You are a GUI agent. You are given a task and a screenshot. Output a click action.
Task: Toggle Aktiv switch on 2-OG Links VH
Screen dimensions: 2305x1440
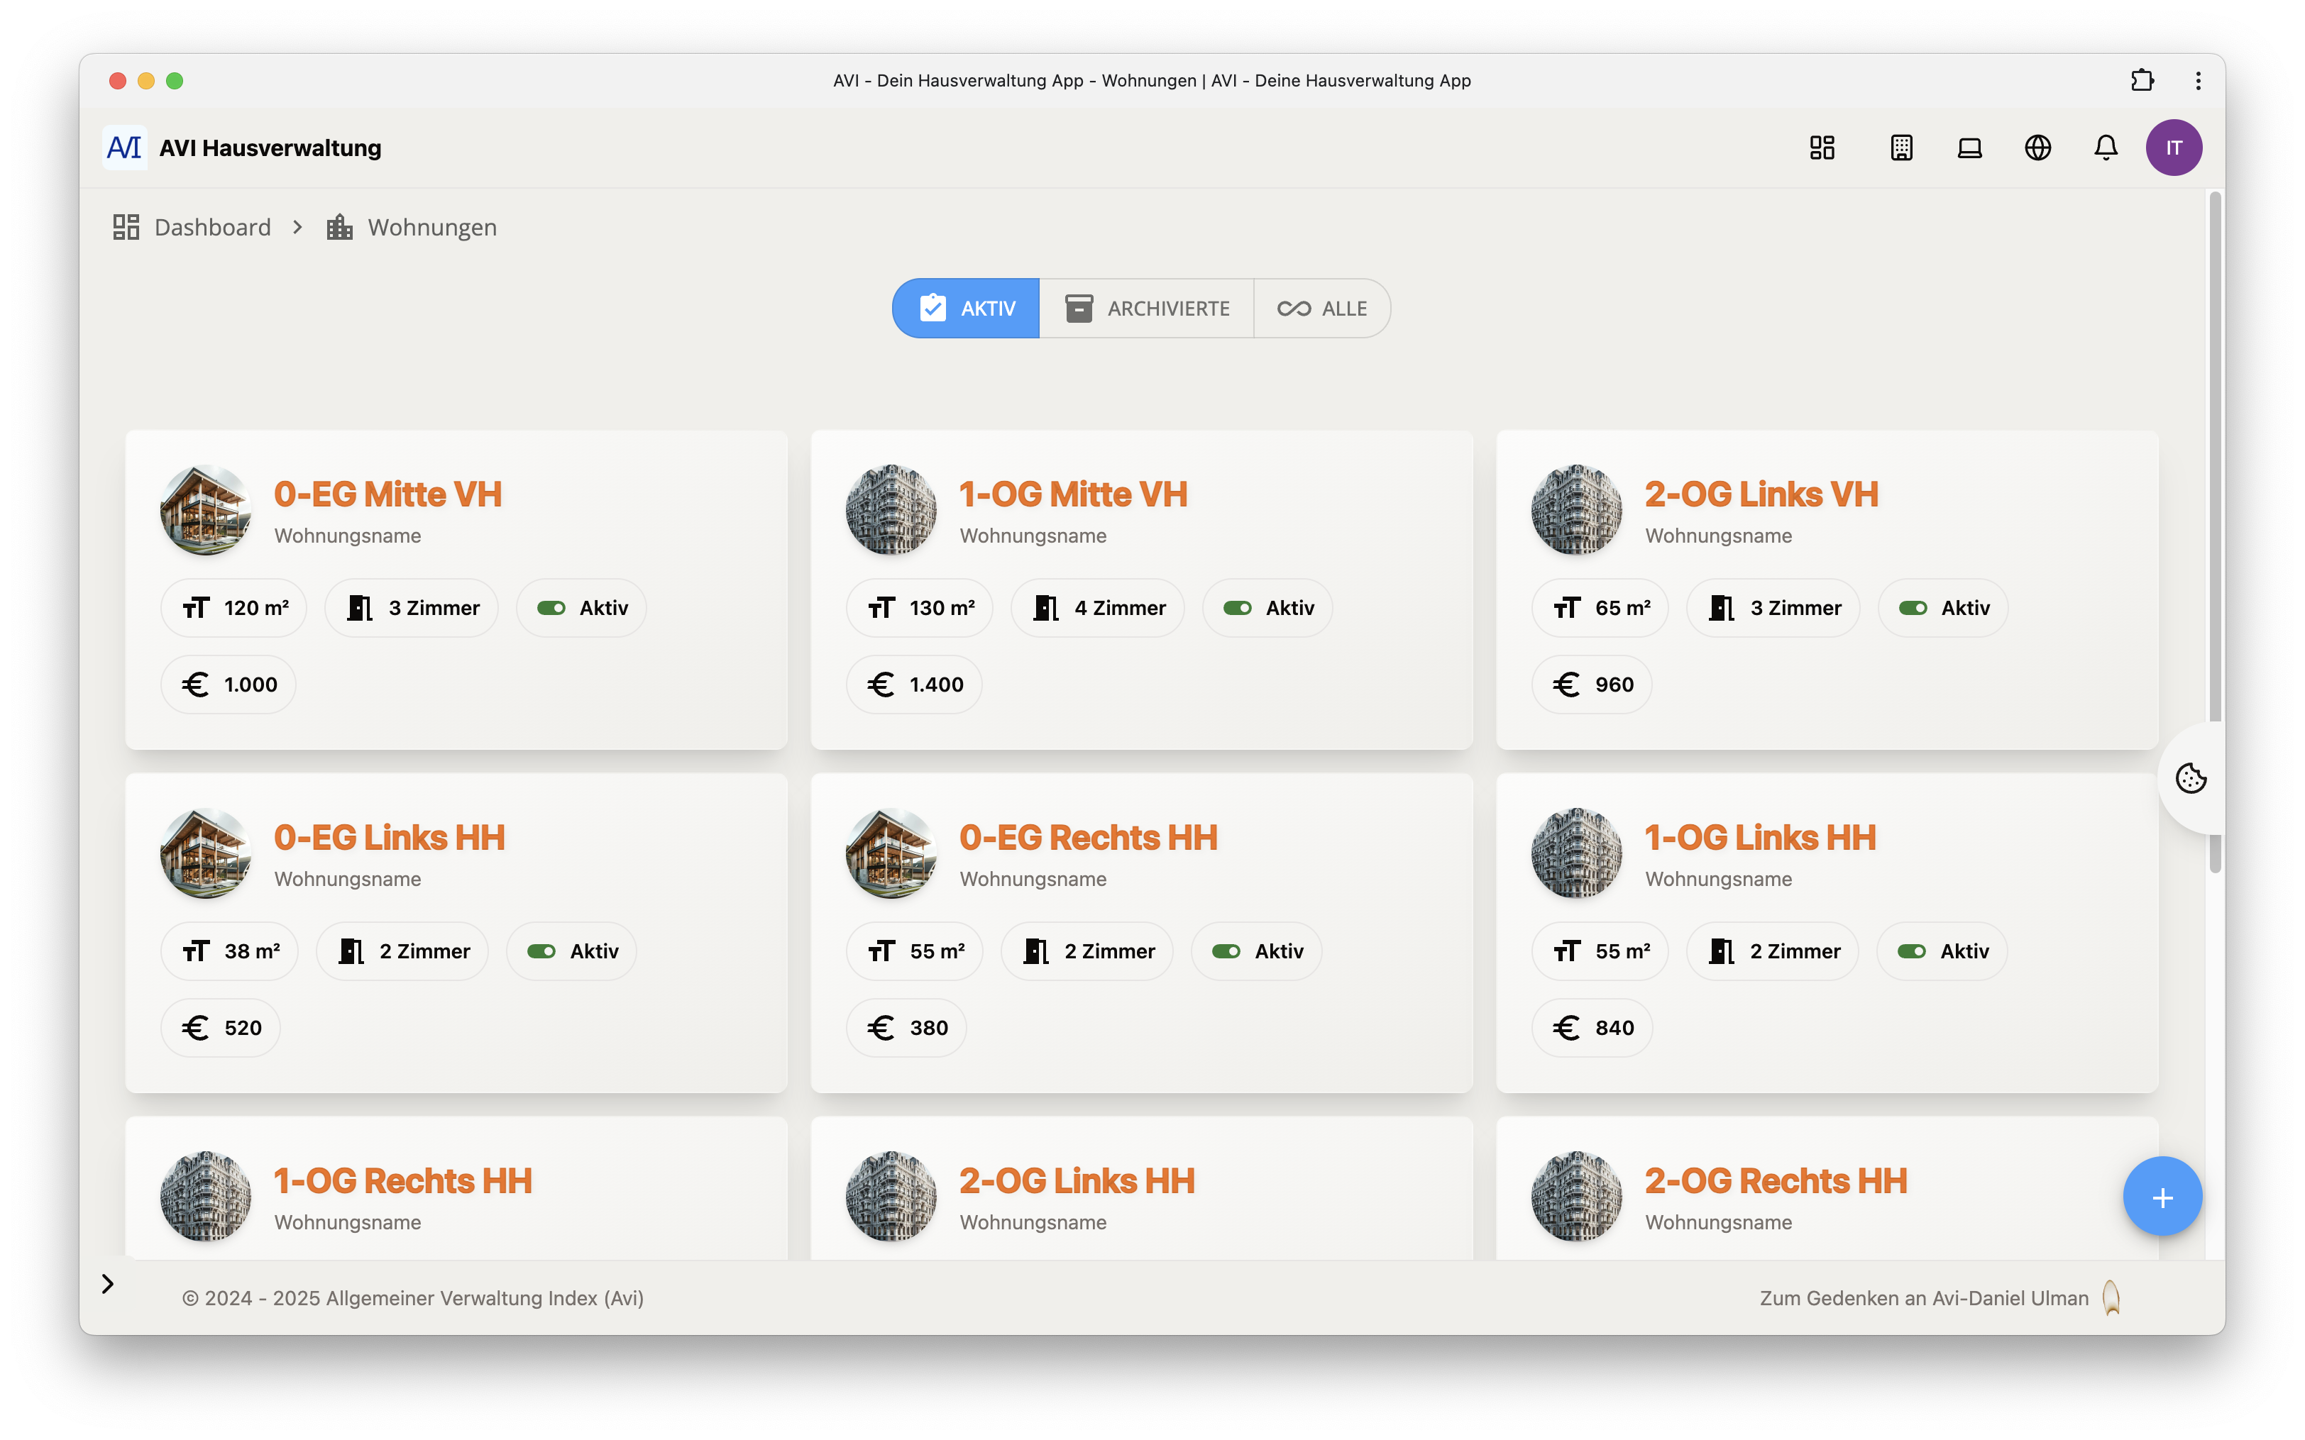[x=1913, y=608]
